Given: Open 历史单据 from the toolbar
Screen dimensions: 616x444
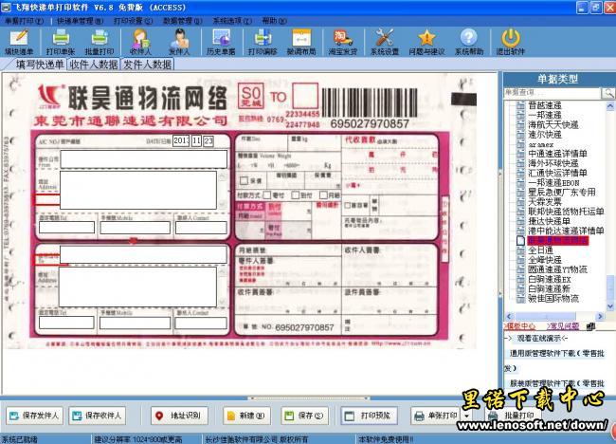Looking at the screenshot, I should pyautogui.click(x=221, y=42).
